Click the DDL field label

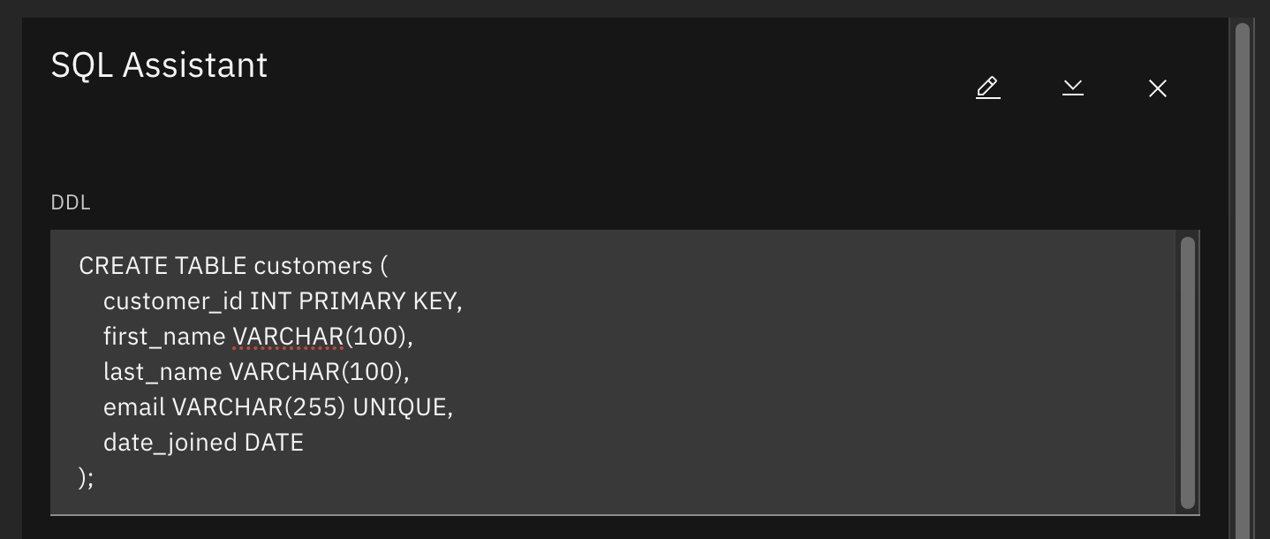click(71, 202)
